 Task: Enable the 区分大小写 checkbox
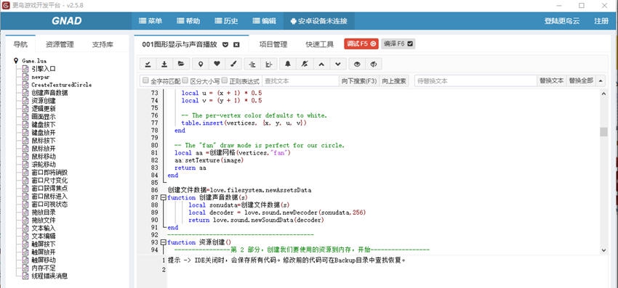185,81
